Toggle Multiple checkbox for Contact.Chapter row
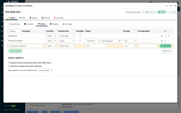181x113 pixels. click(80, 41)
